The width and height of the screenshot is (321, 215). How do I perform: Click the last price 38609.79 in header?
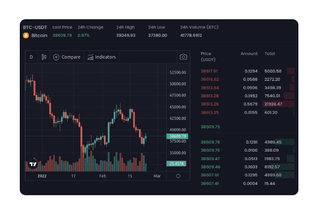pos(62,36)
